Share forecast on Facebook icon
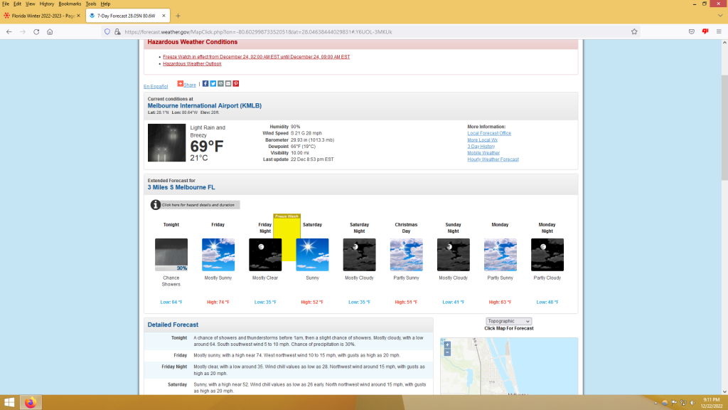The height and width of the screenshot is (410, 728). tap(205, 84)
